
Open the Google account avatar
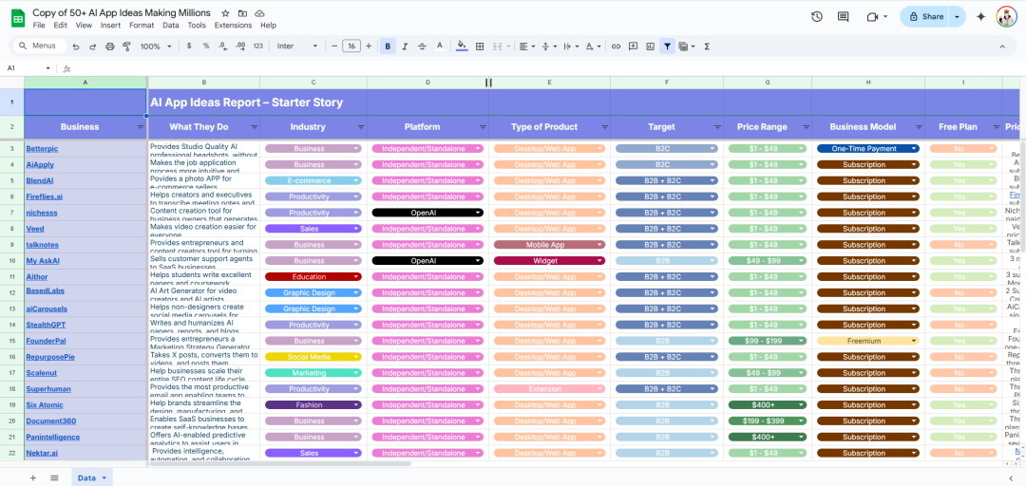pyautogui.click(x=1006, y=17)
